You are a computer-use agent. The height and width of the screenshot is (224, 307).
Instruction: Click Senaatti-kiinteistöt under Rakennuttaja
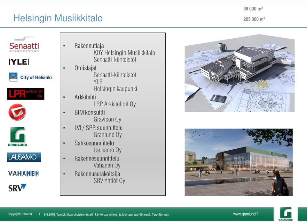coord(115,60)
